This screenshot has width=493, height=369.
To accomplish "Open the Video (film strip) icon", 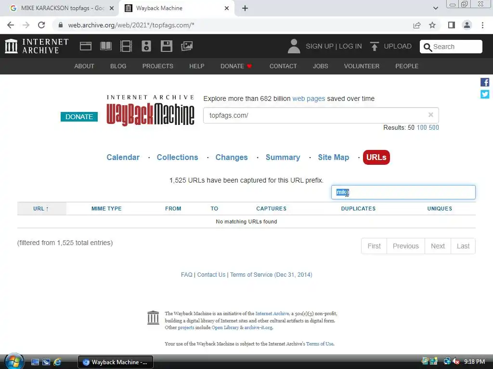I will [x=126, y=46].
